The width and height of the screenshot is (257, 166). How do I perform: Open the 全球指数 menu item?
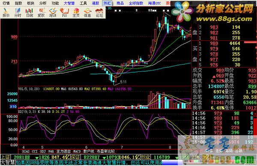[136, 3]
